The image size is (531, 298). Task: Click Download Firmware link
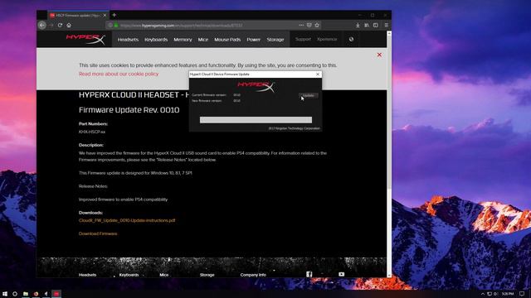(98, 233)
